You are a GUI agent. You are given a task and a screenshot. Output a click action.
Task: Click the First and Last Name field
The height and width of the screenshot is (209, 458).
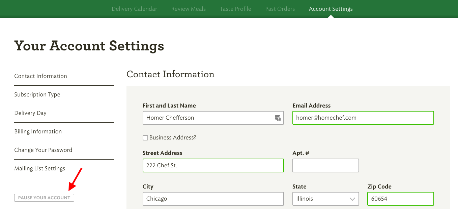213,118
